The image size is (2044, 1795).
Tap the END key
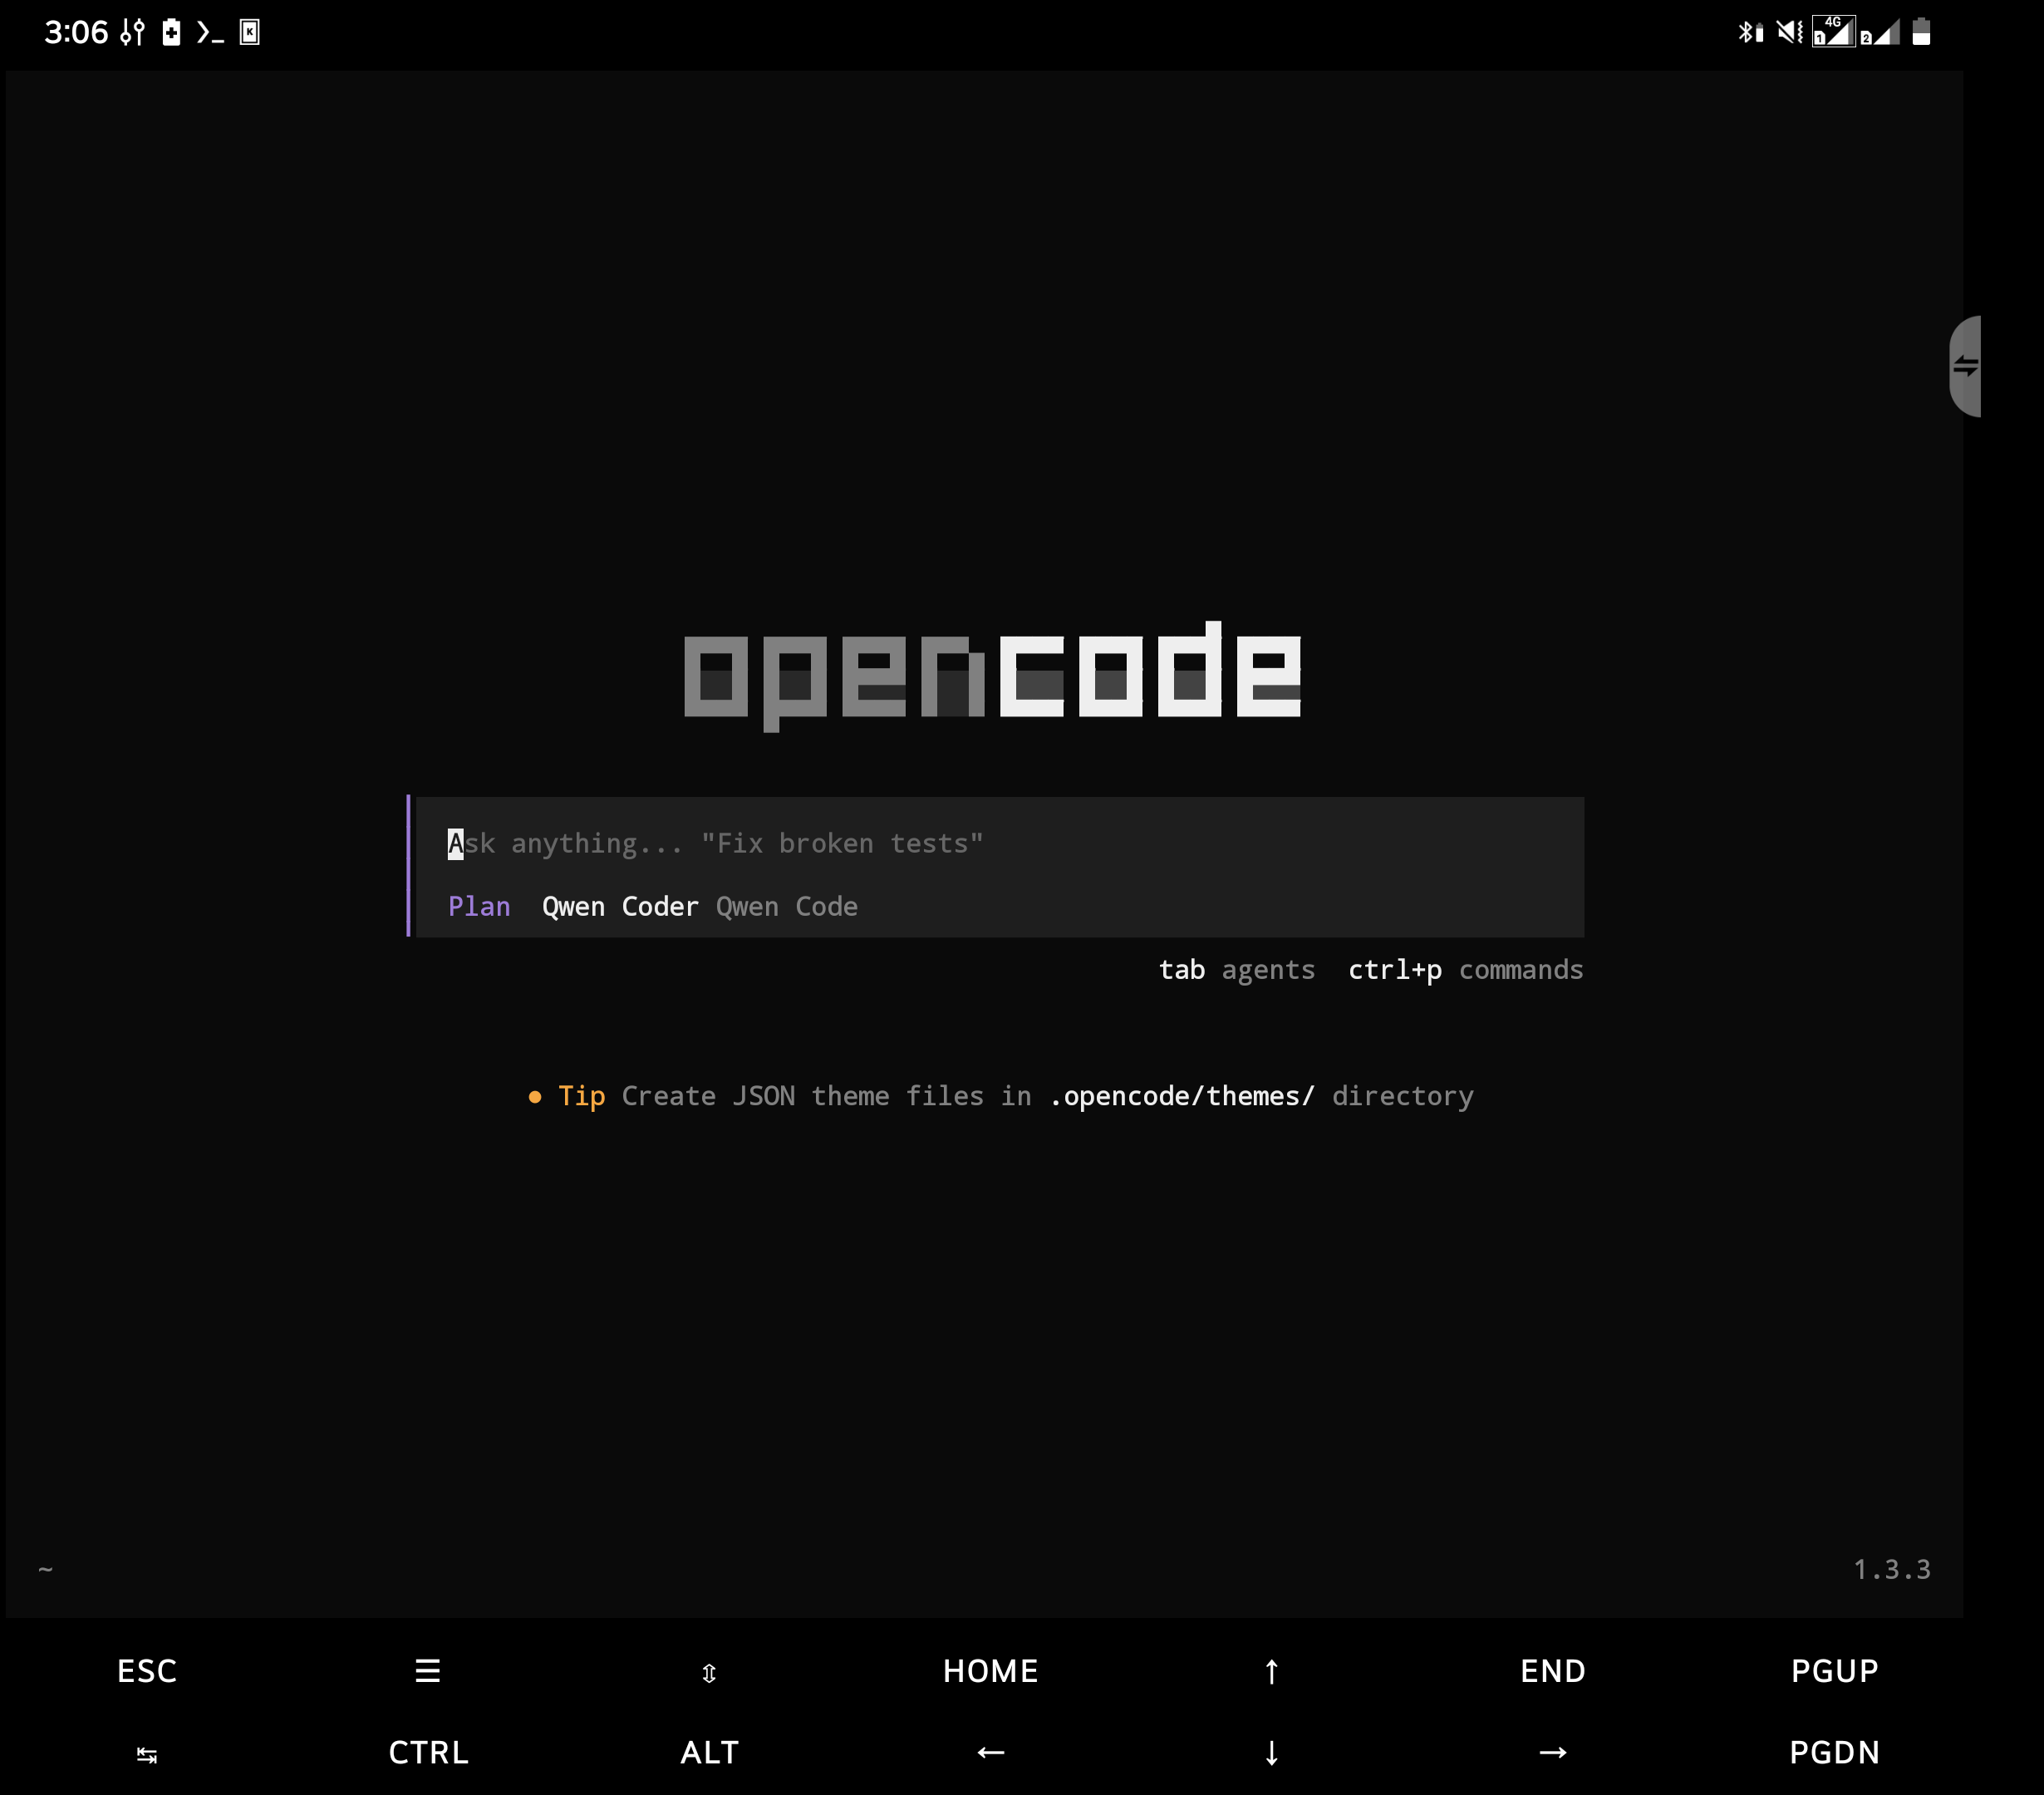tap(1553, 1671)
